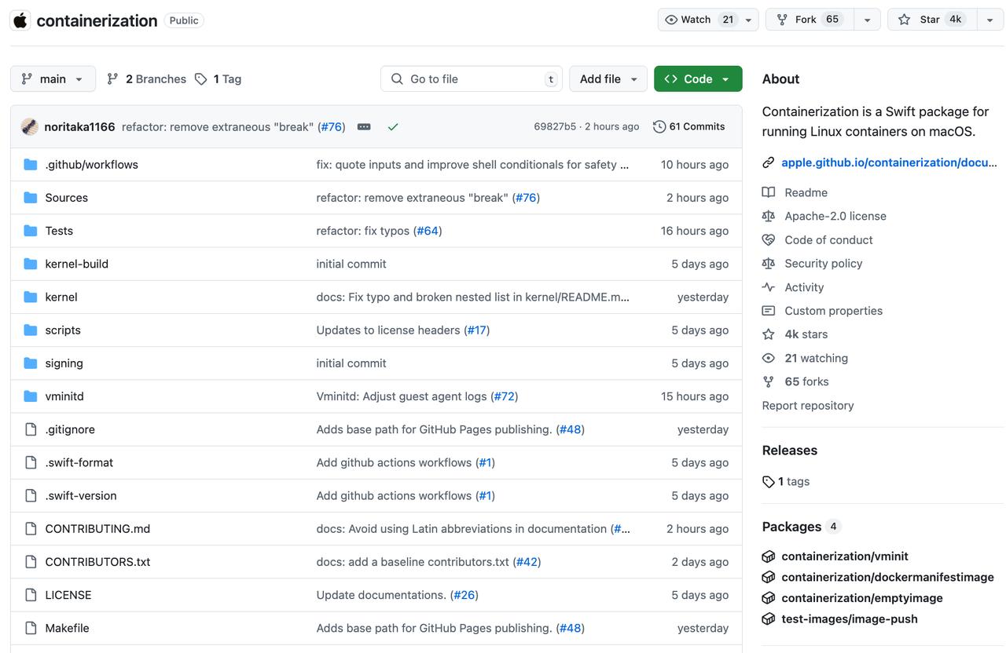
Task: Open the main branch selector dropdown
Action: pyautogui.click(x=53, y=78)
